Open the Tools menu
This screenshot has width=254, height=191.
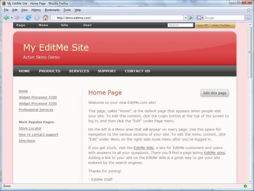click(67, 10)
